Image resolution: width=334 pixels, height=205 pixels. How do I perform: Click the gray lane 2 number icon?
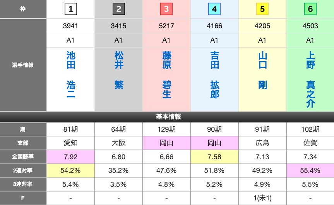pyautogui.click(x=118, y=9)
